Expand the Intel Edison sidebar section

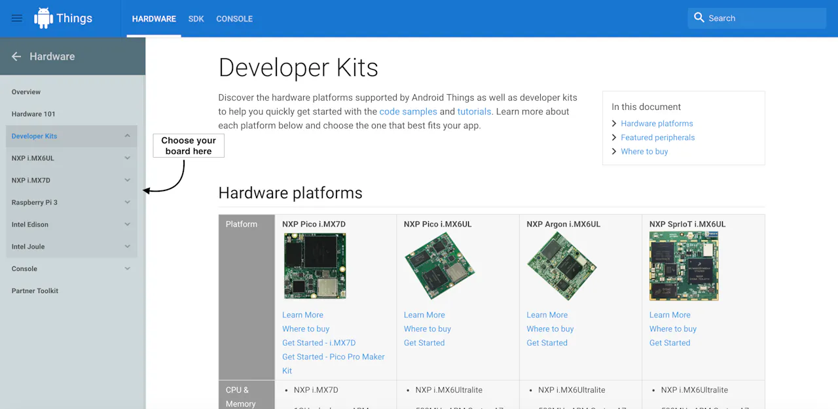[x=127, y=224]
